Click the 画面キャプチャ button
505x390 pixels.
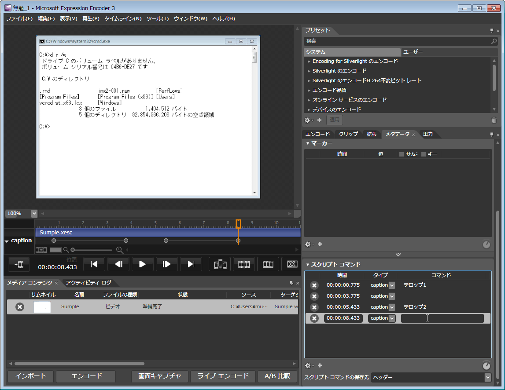pos(159,376)
